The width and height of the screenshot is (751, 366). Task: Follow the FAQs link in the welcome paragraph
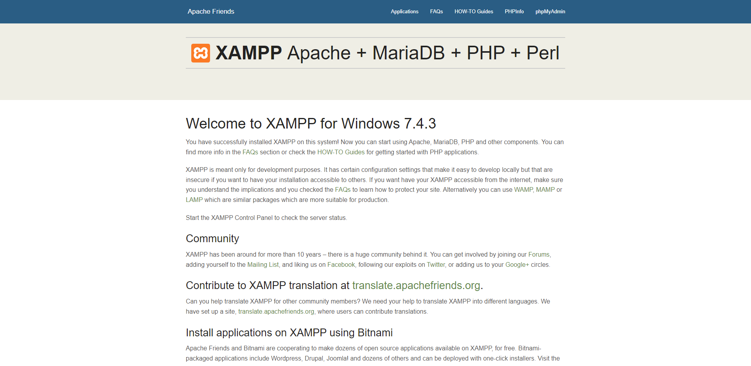[250, 152]
